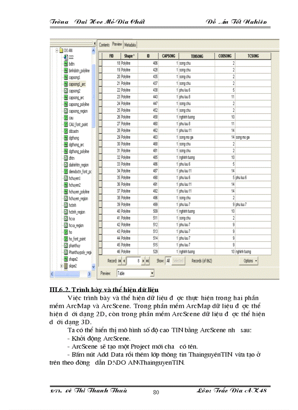Open the Preview type dropdown showing Table
This screenshot has width=298, height=410.
click(x=152, y=273)
